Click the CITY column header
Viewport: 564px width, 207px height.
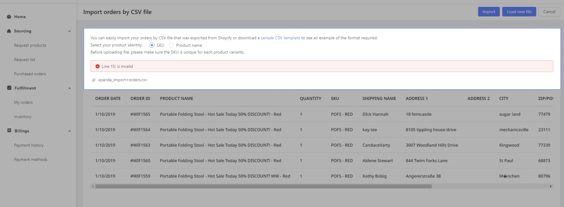tap(504, 98)
